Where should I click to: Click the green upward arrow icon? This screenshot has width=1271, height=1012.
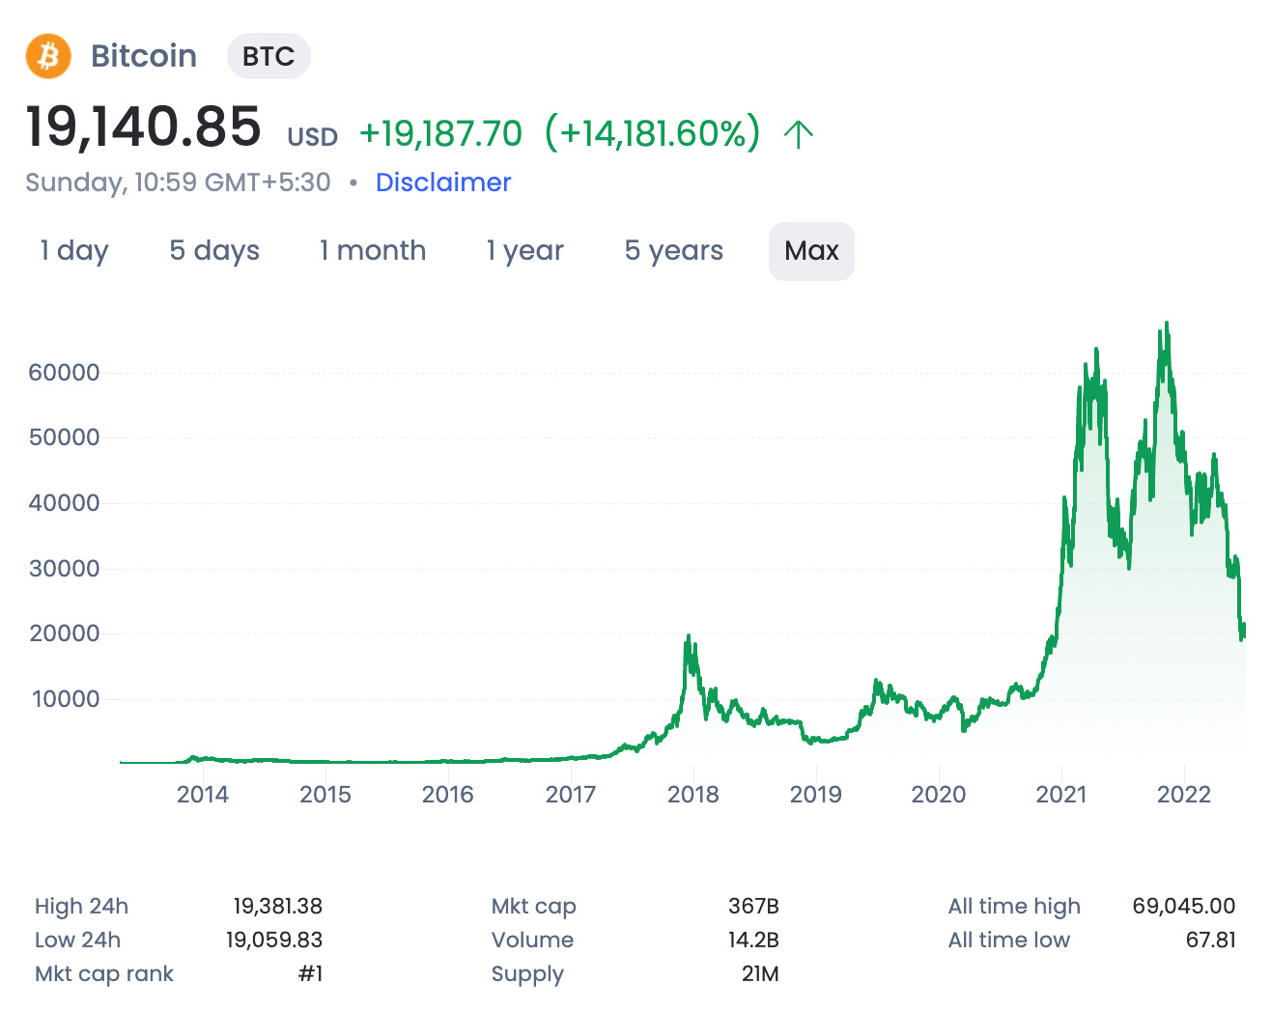798,133
